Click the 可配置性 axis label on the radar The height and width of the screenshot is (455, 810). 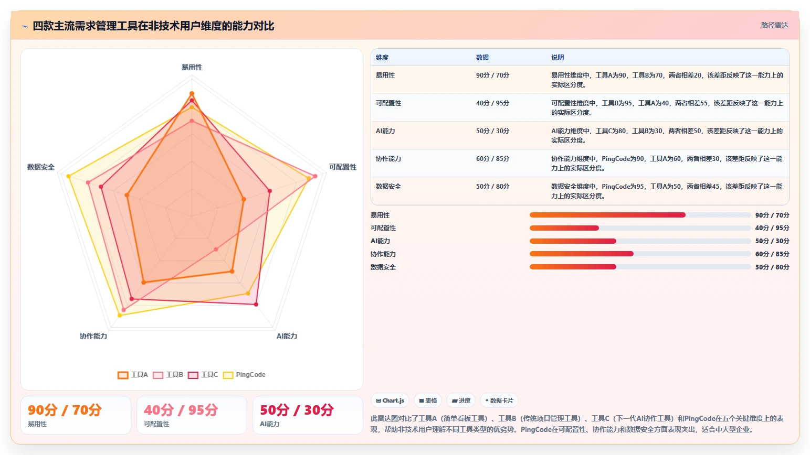tap(343, 167)
